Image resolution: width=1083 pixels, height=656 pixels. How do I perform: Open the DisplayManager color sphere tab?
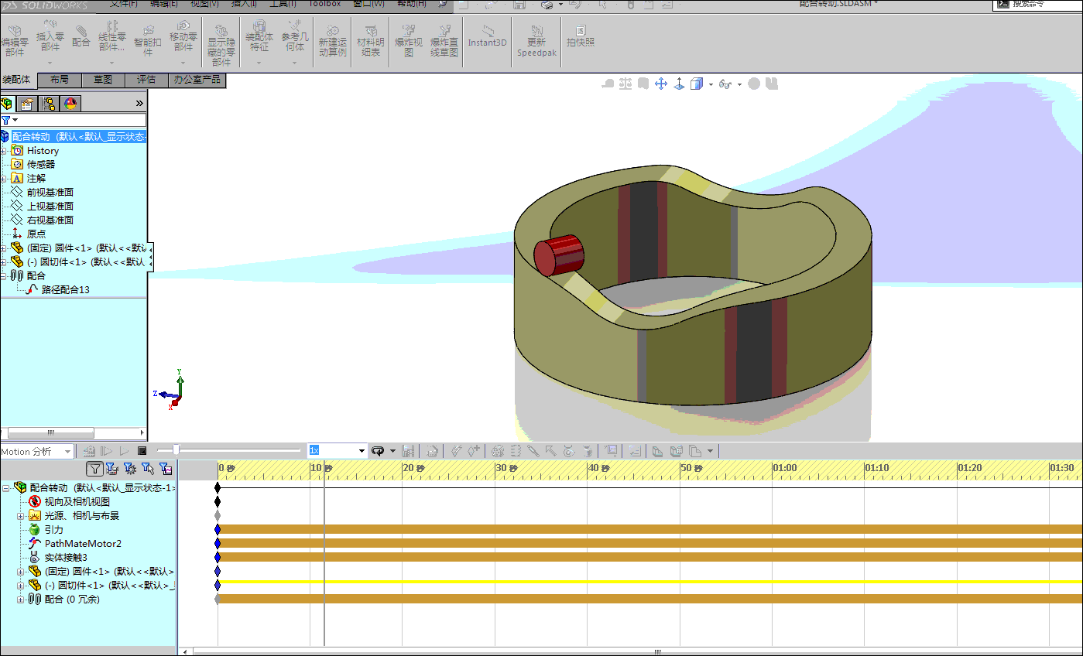click(x=70, y=104)
